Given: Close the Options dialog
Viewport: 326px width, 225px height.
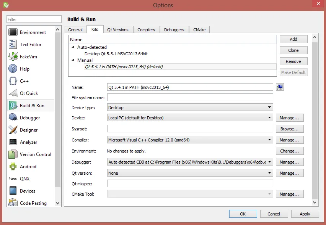Looking at the screenshot, I should coord(318,4).
